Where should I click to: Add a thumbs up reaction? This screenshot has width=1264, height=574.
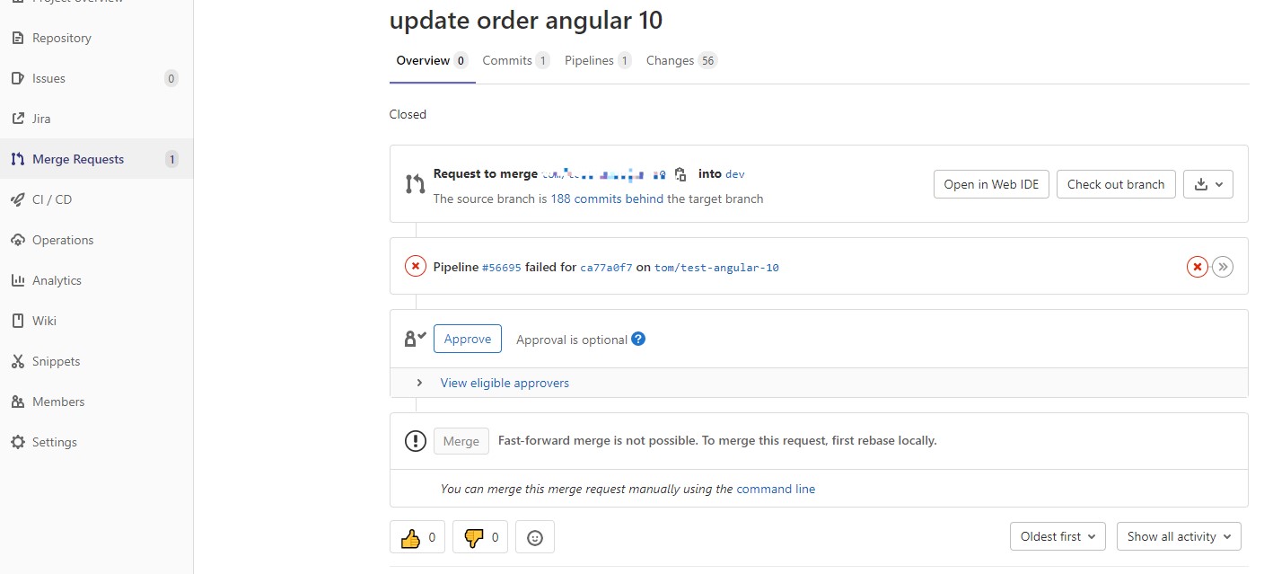(417, 537)
